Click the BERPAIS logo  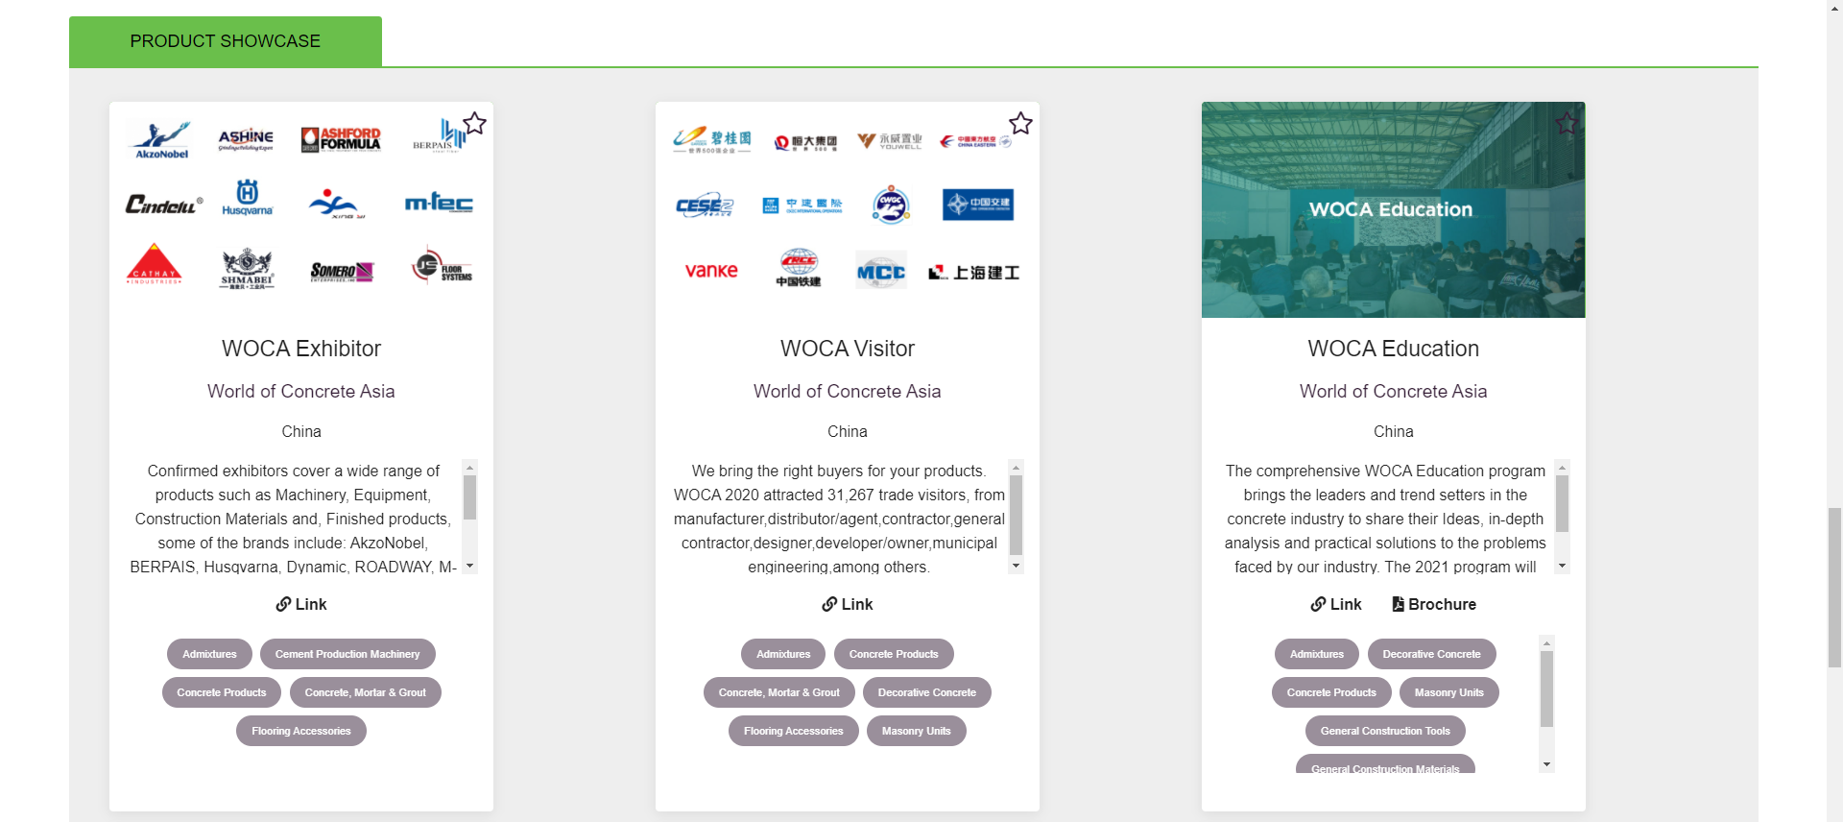tap(439, 136)
